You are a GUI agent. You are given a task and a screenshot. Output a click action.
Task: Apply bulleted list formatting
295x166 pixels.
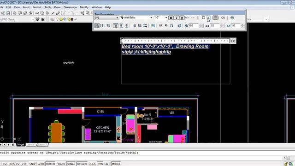140,26
